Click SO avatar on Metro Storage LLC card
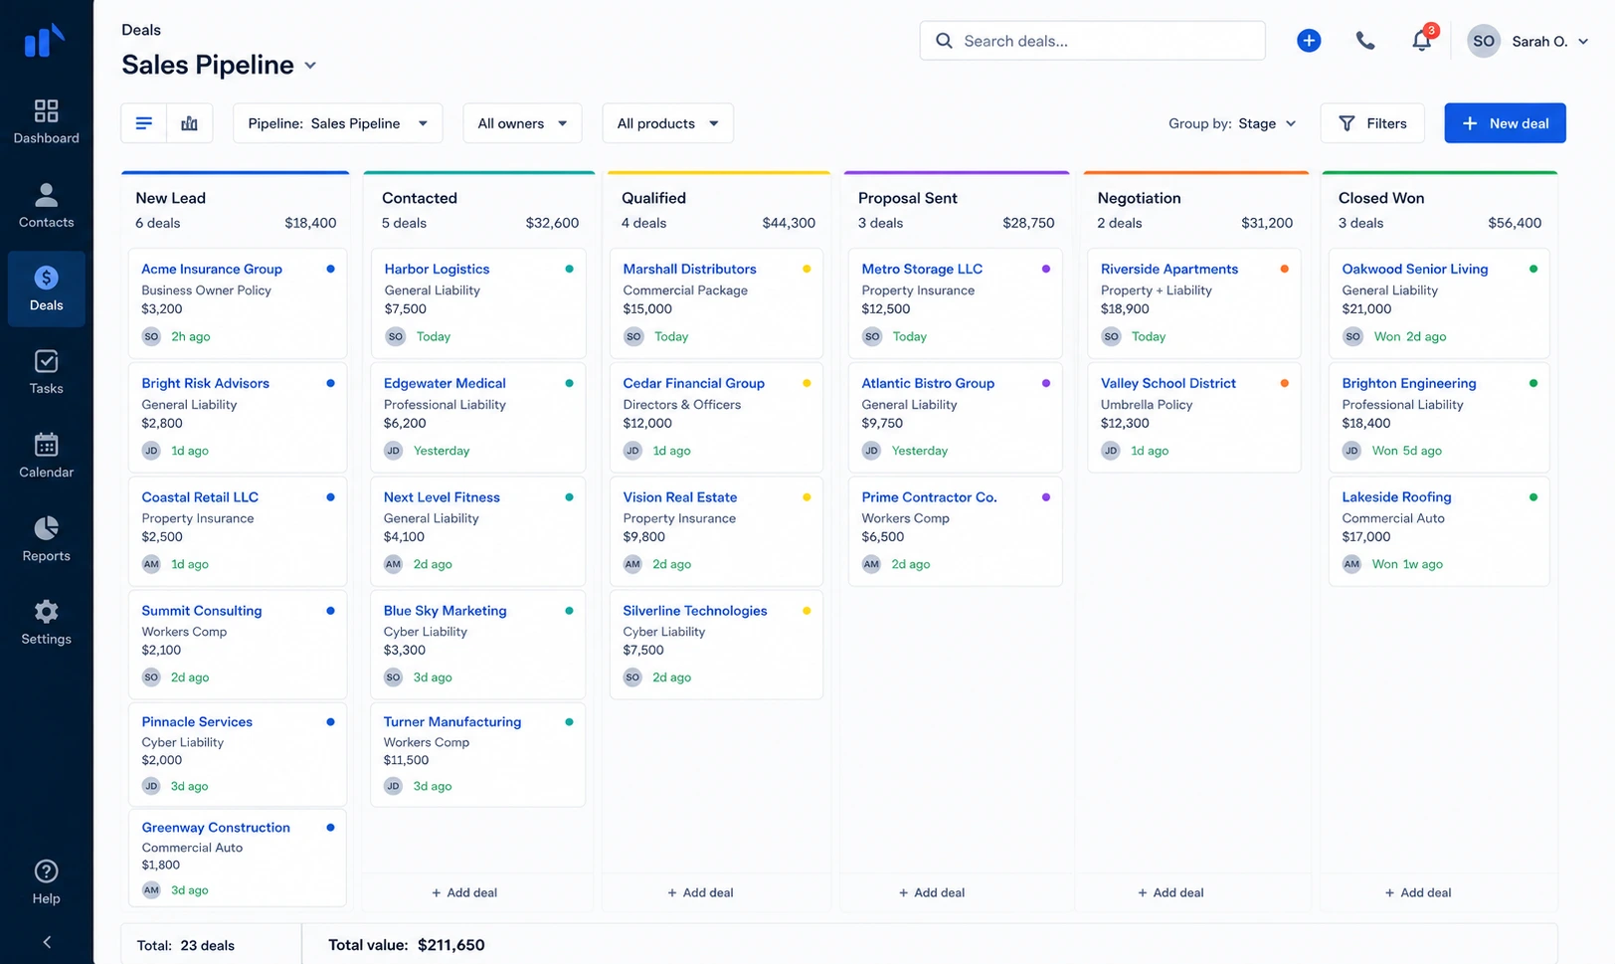 [x=872, y=336]
